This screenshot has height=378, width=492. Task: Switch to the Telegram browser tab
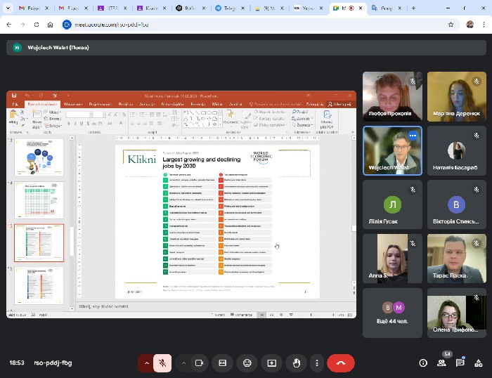[x=228, y=8]
